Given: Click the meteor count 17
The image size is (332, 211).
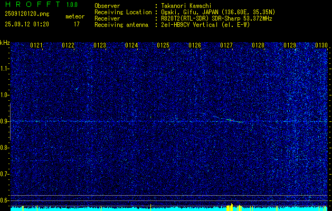Looking at the screenshot, I should coord(77,24).
